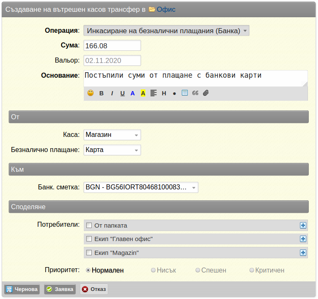Open the text alignment icon
The height and width of the screenshot is (299, 318).
coord(153,93)
